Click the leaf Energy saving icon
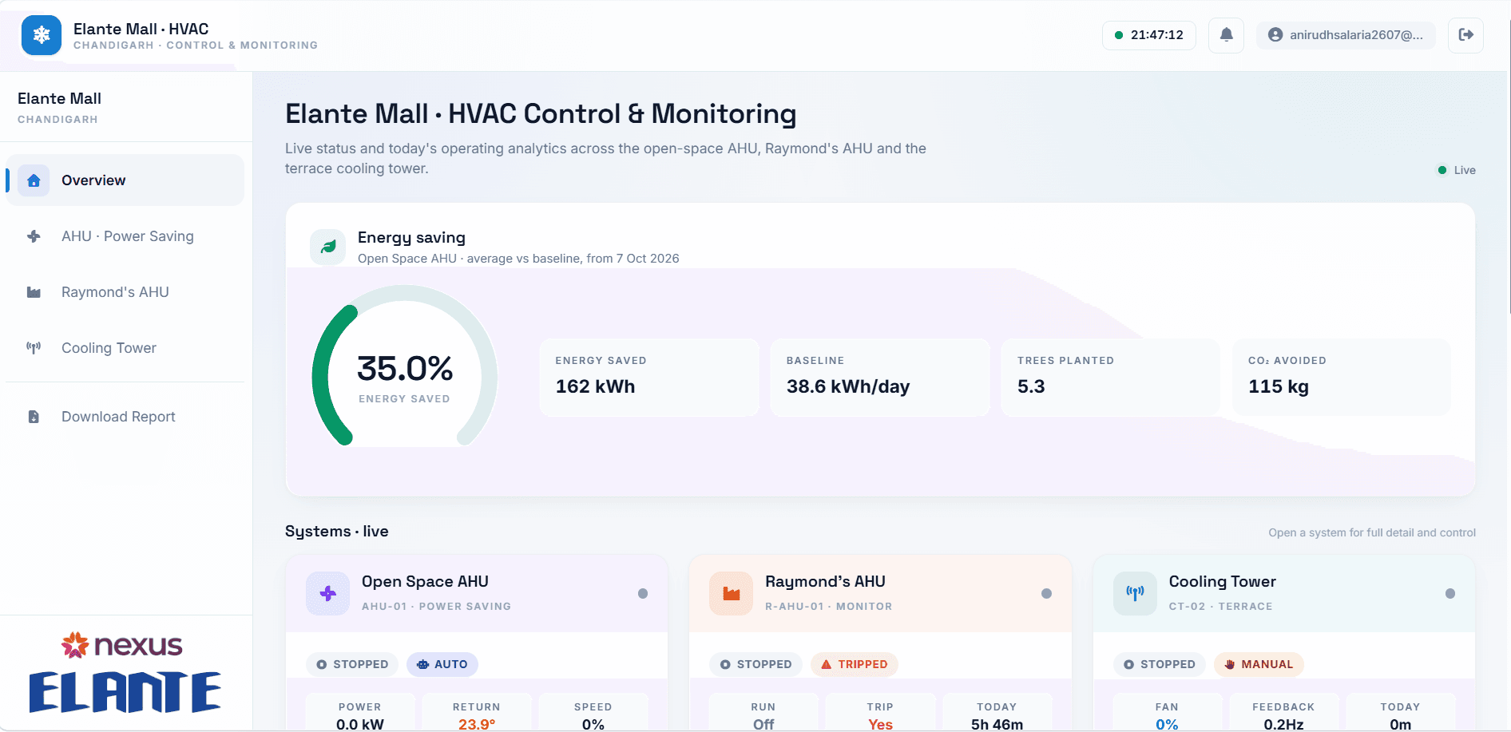Image resolution: width=1511 pixels, height=732 pixels. click(x=327, y=247)
